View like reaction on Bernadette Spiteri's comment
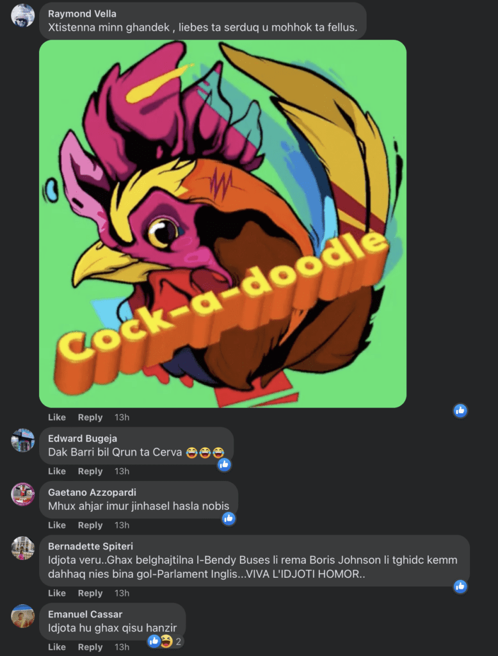 (x=460, y=587)
